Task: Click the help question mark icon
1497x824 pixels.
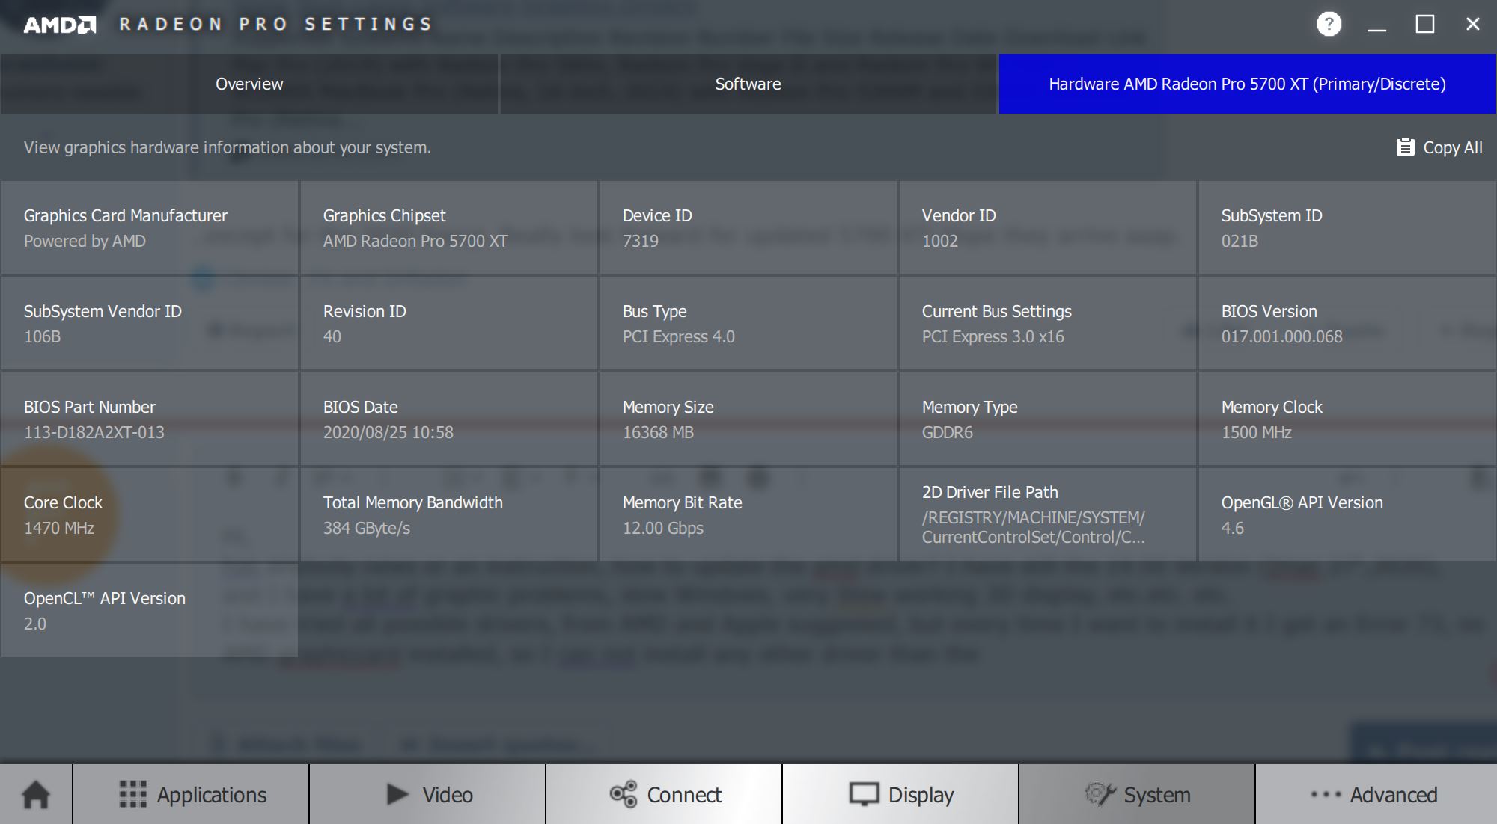Action: click(x=1329, y=24)
